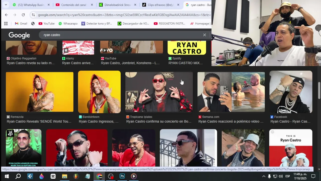The width and height of the screenshot is (321, 181).
Task: Open the Windows Start menu
Action: tap(7, 176)
